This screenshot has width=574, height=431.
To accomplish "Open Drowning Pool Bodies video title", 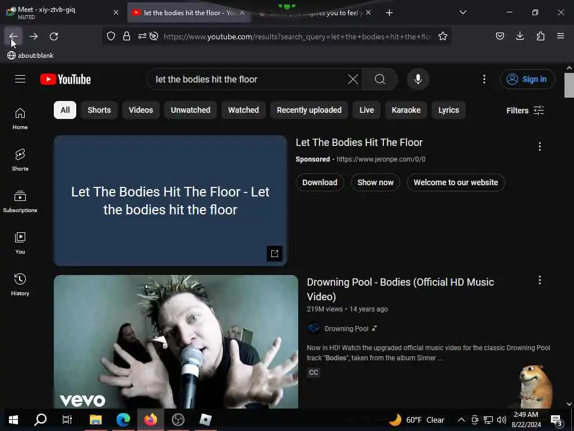I will pos(400,289).
